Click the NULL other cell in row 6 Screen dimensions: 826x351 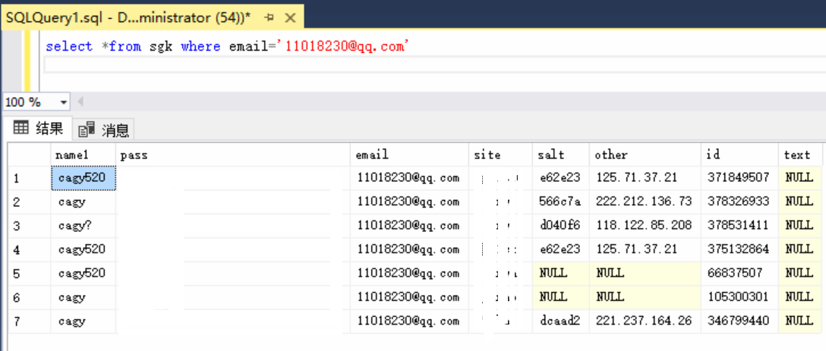pyautogui.click(x=645, y=297)
